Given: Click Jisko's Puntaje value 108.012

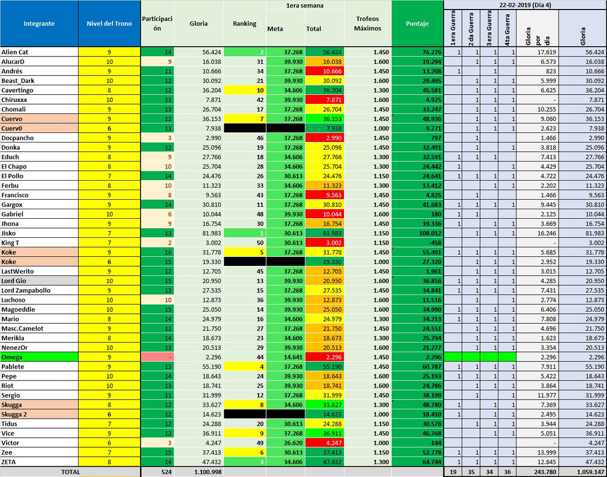Looking at the screenshot, I should [417, 233].
